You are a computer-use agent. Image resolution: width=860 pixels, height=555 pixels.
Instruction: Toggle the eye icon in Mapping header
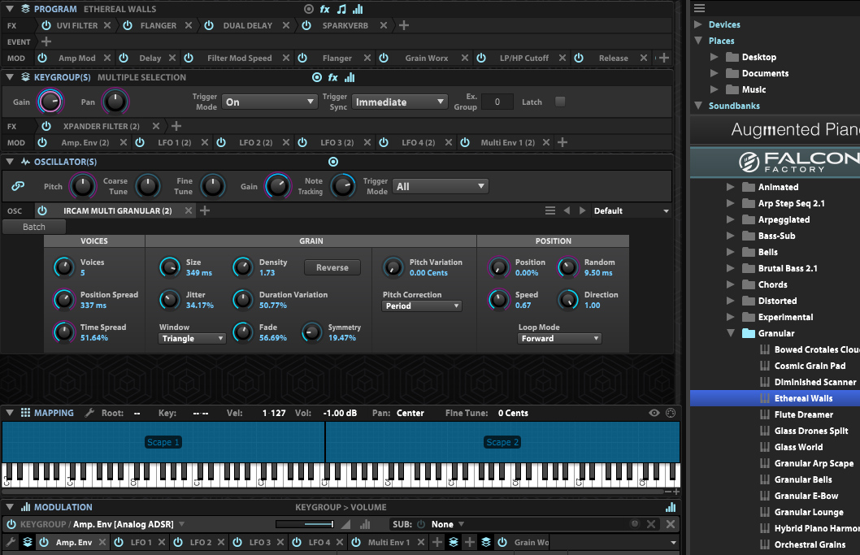tap(654, 413)
